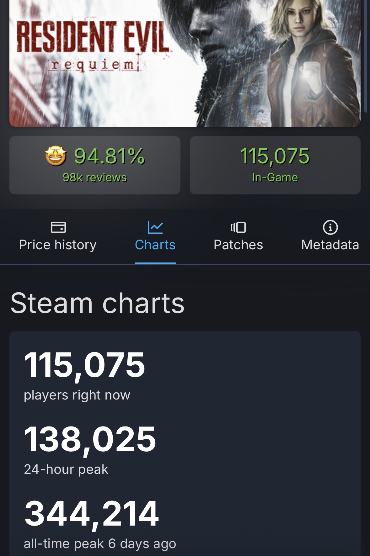Viewport: 370px width, 556px height.
Task: Click the 344,214 all-time peak figure
Action: tap(91, 514)
